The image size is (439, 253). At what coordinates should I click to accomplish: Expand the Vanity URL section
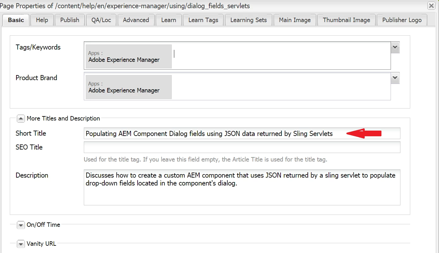tap(21, 244)
